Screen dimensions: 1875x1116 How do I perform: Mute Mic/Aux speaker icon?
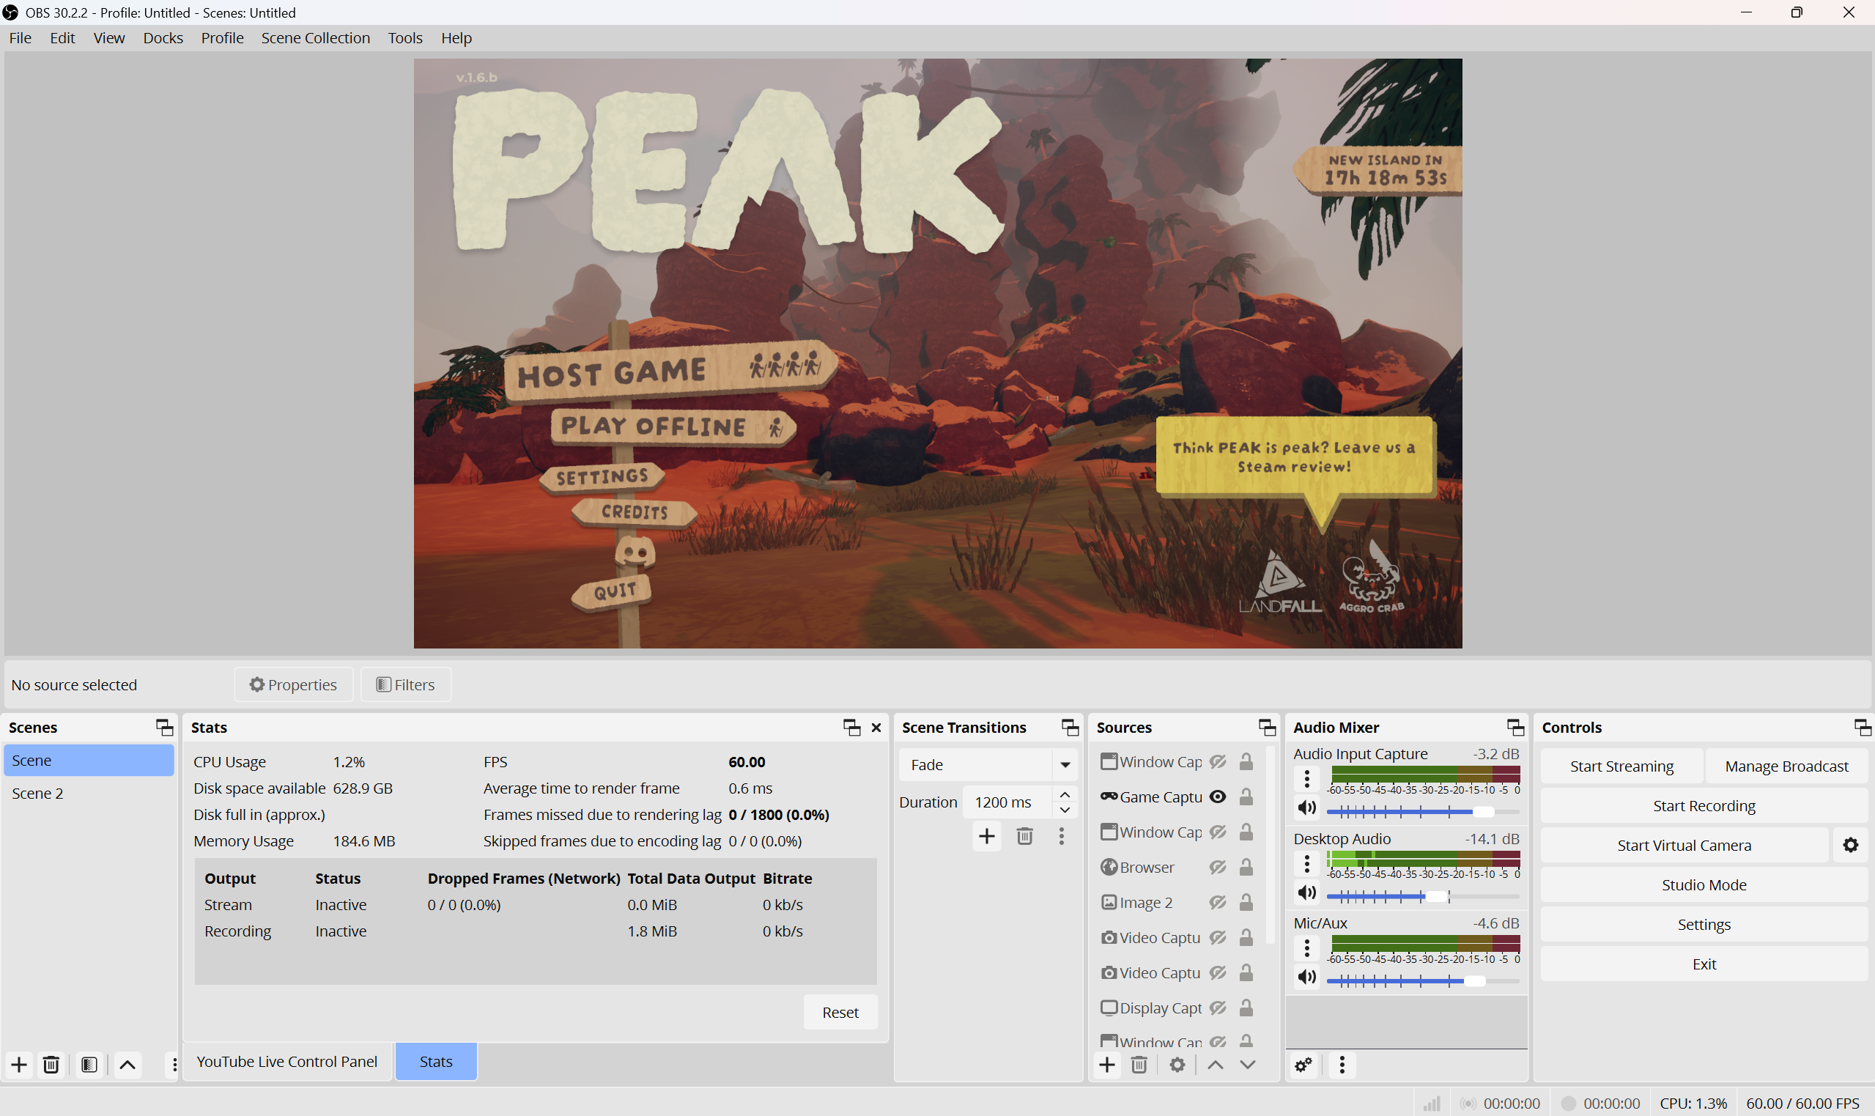(x=1307, y=977)
